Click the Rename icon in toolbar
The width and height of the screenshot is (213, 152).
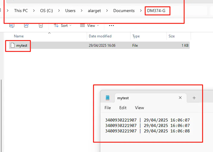[12, 25]
